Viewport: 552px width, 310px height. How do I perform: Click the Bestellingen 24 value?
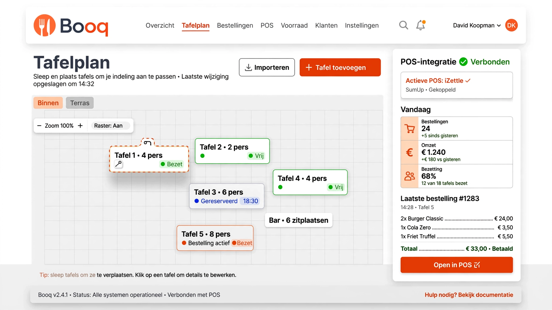coord(426,129)
